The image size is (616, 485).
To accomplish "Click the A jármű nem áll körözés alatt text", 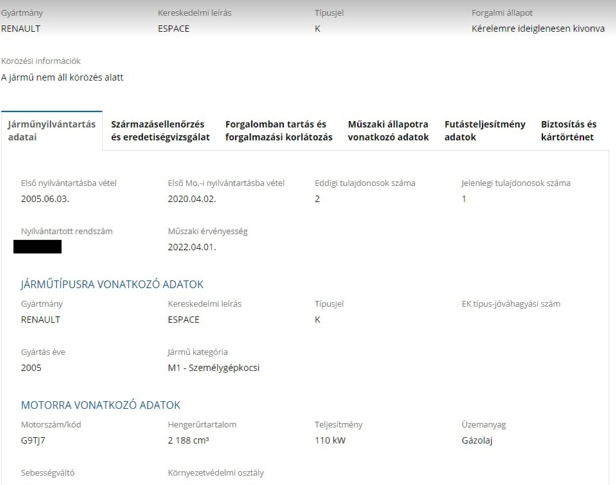I will tap(62, 78).
